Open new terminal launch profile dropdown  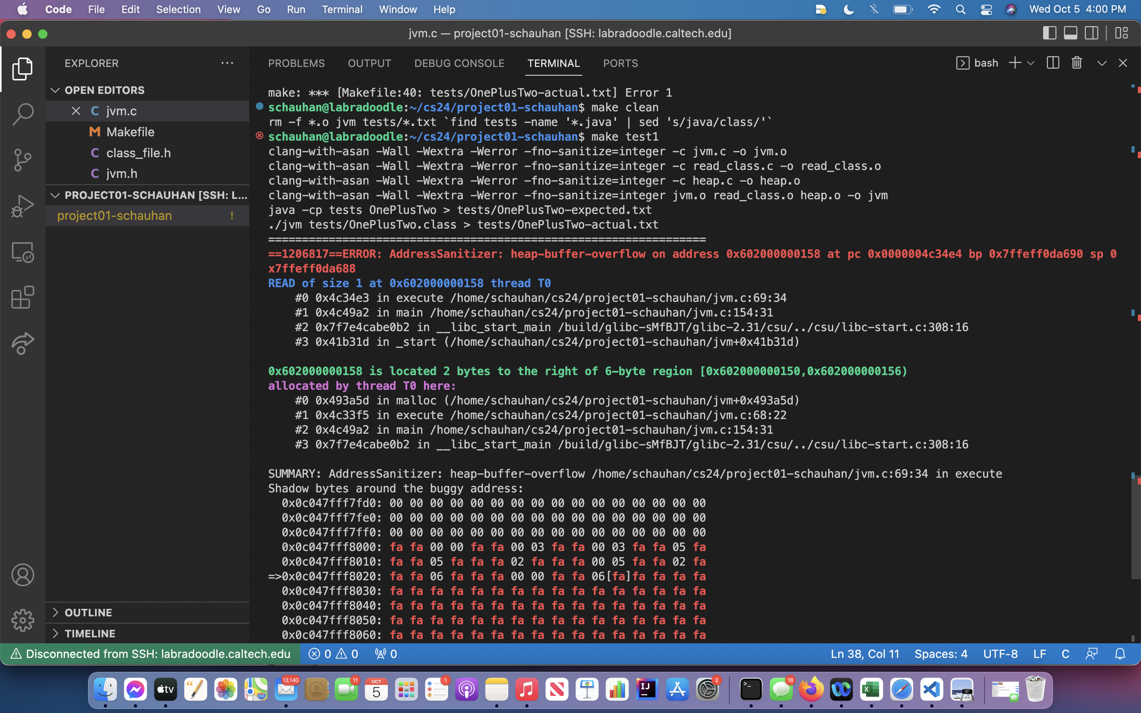pos(1031,63)
